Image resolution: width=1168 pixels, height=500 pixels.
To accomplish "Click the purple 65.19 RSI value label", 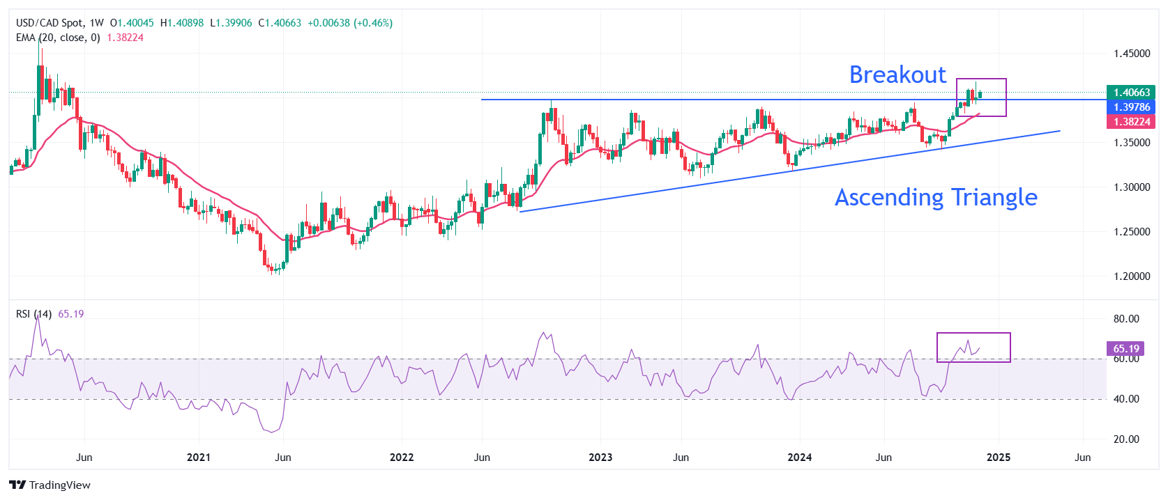I will coord(1125,349).
